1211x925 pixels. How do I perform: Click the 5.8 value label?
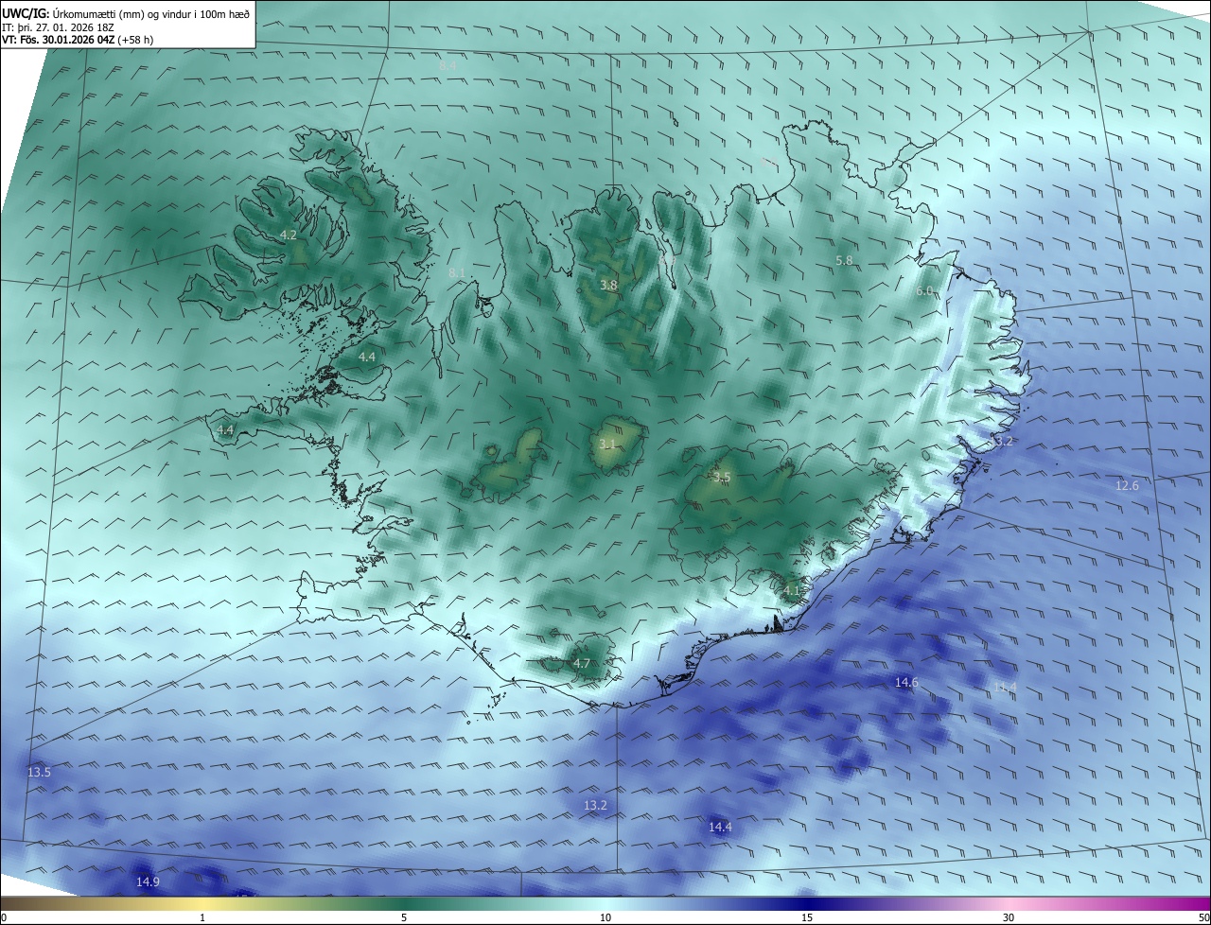click(844, 260)
